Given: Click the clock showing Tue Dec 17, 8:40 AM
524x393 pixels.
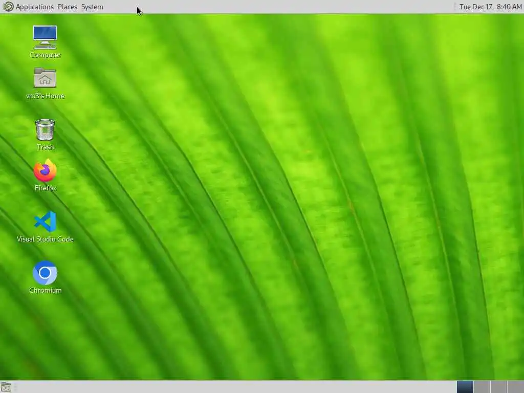Looking at the screenshot, I should (490, 7).
